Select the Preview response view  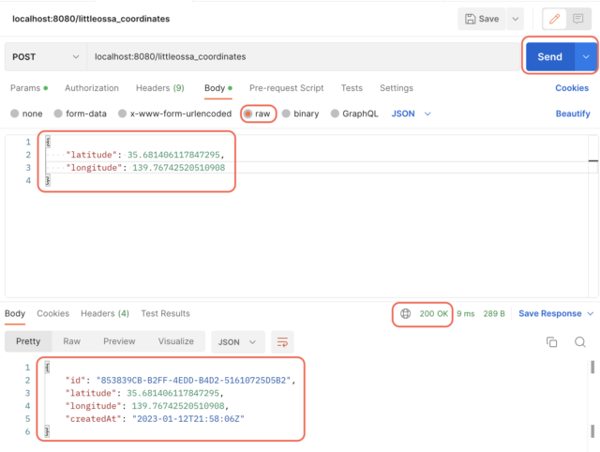pyautogui.click(x=119, y=341)
